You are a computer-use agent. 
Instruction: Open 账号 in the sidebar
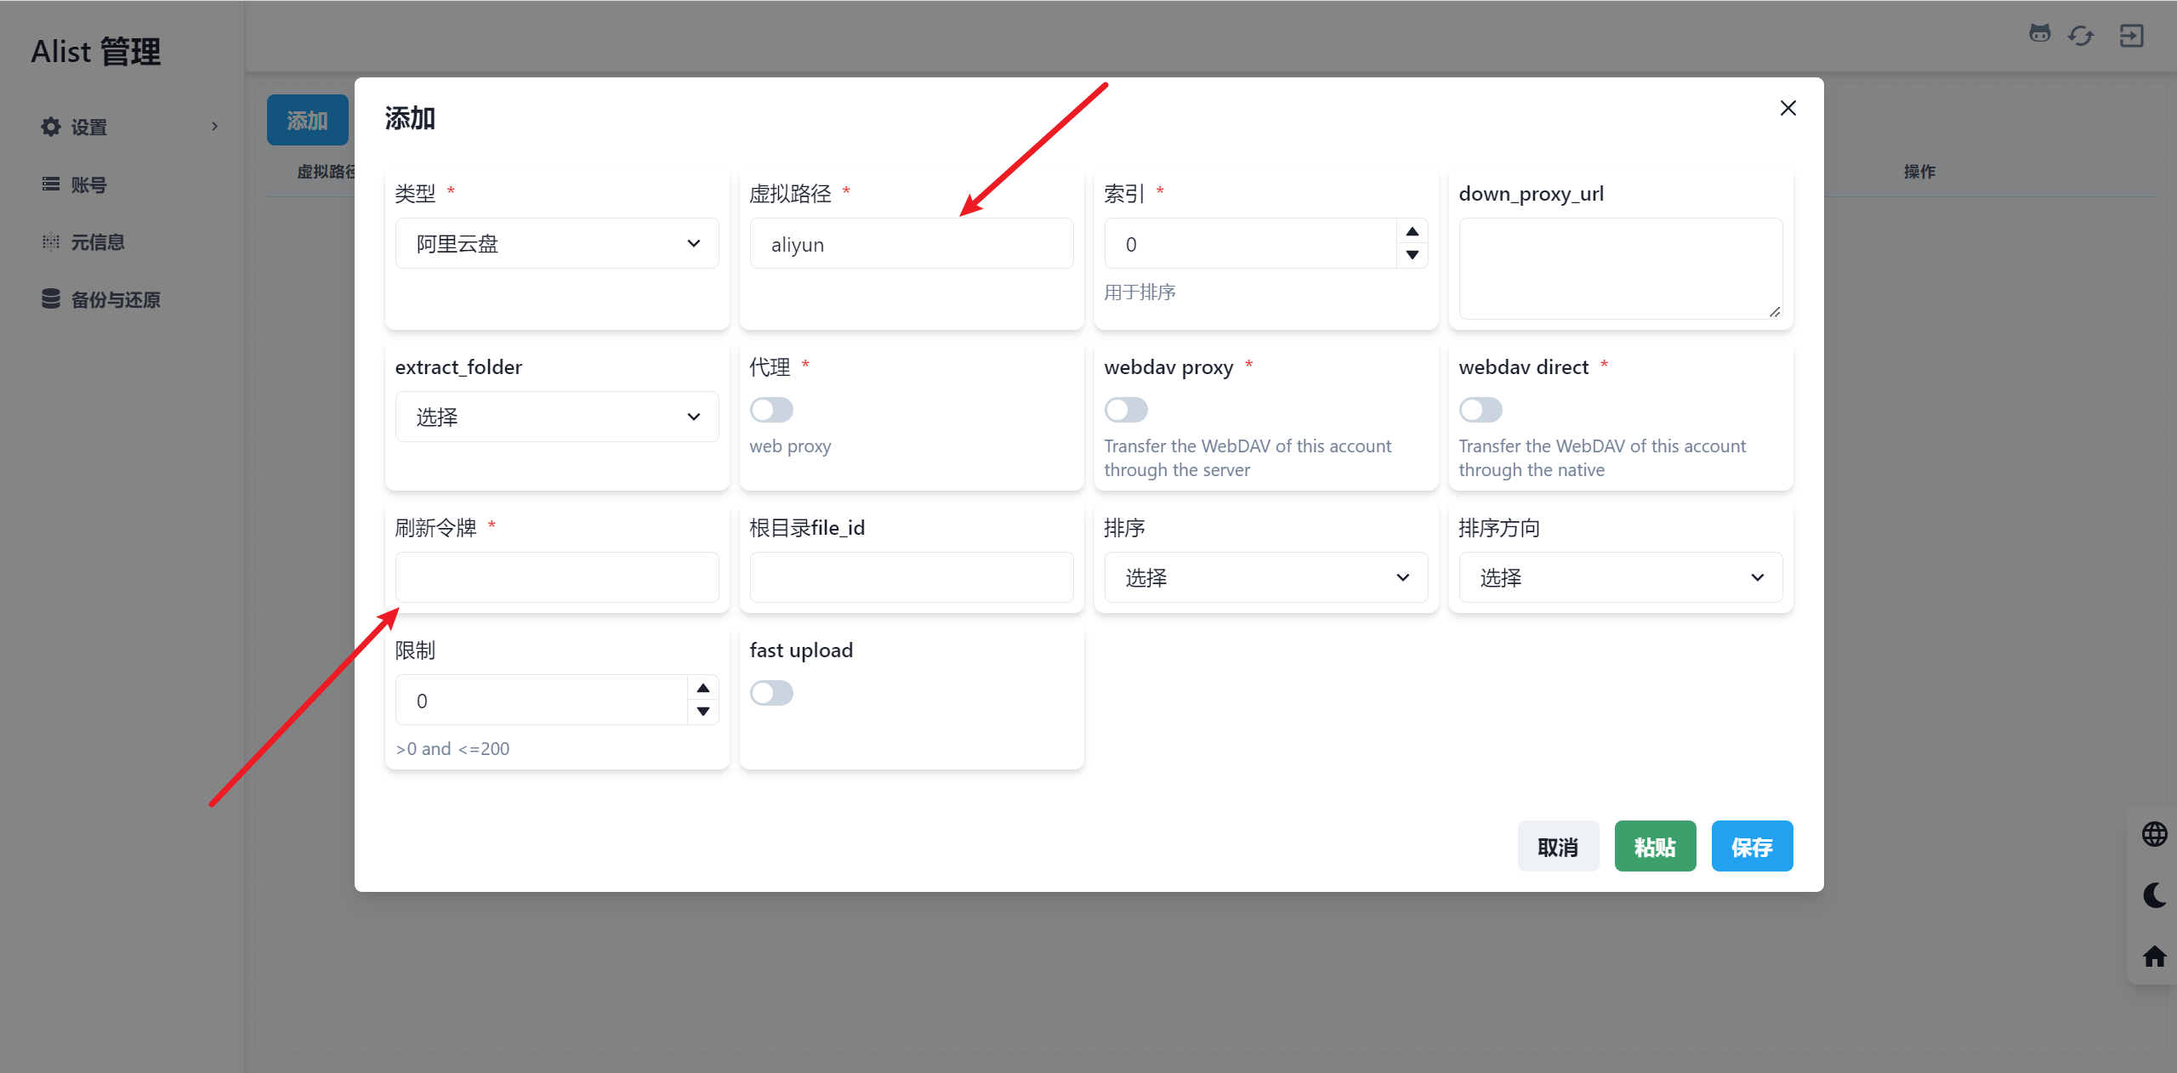pyautogui.click(x=88, y=185)
